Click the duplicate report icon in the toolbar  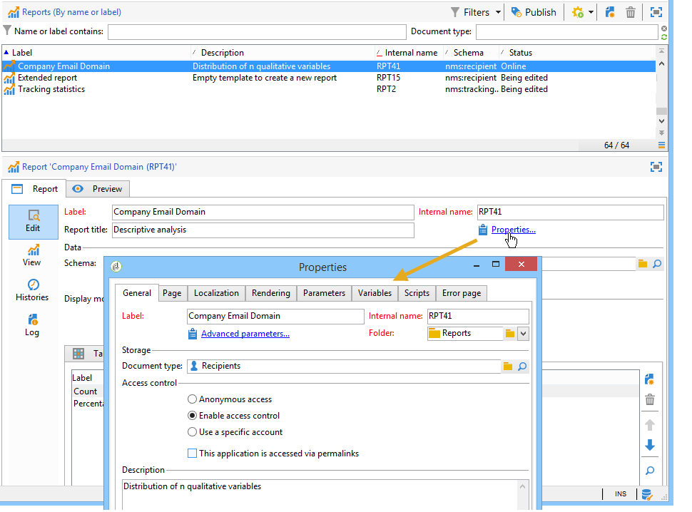(610, 12)
